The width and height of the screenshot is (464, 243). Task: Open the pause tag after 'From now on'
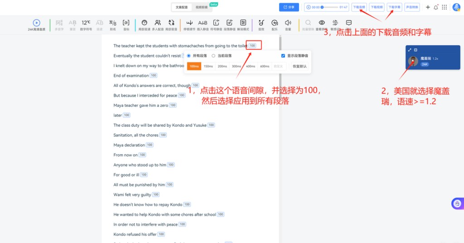coord(142,155)
